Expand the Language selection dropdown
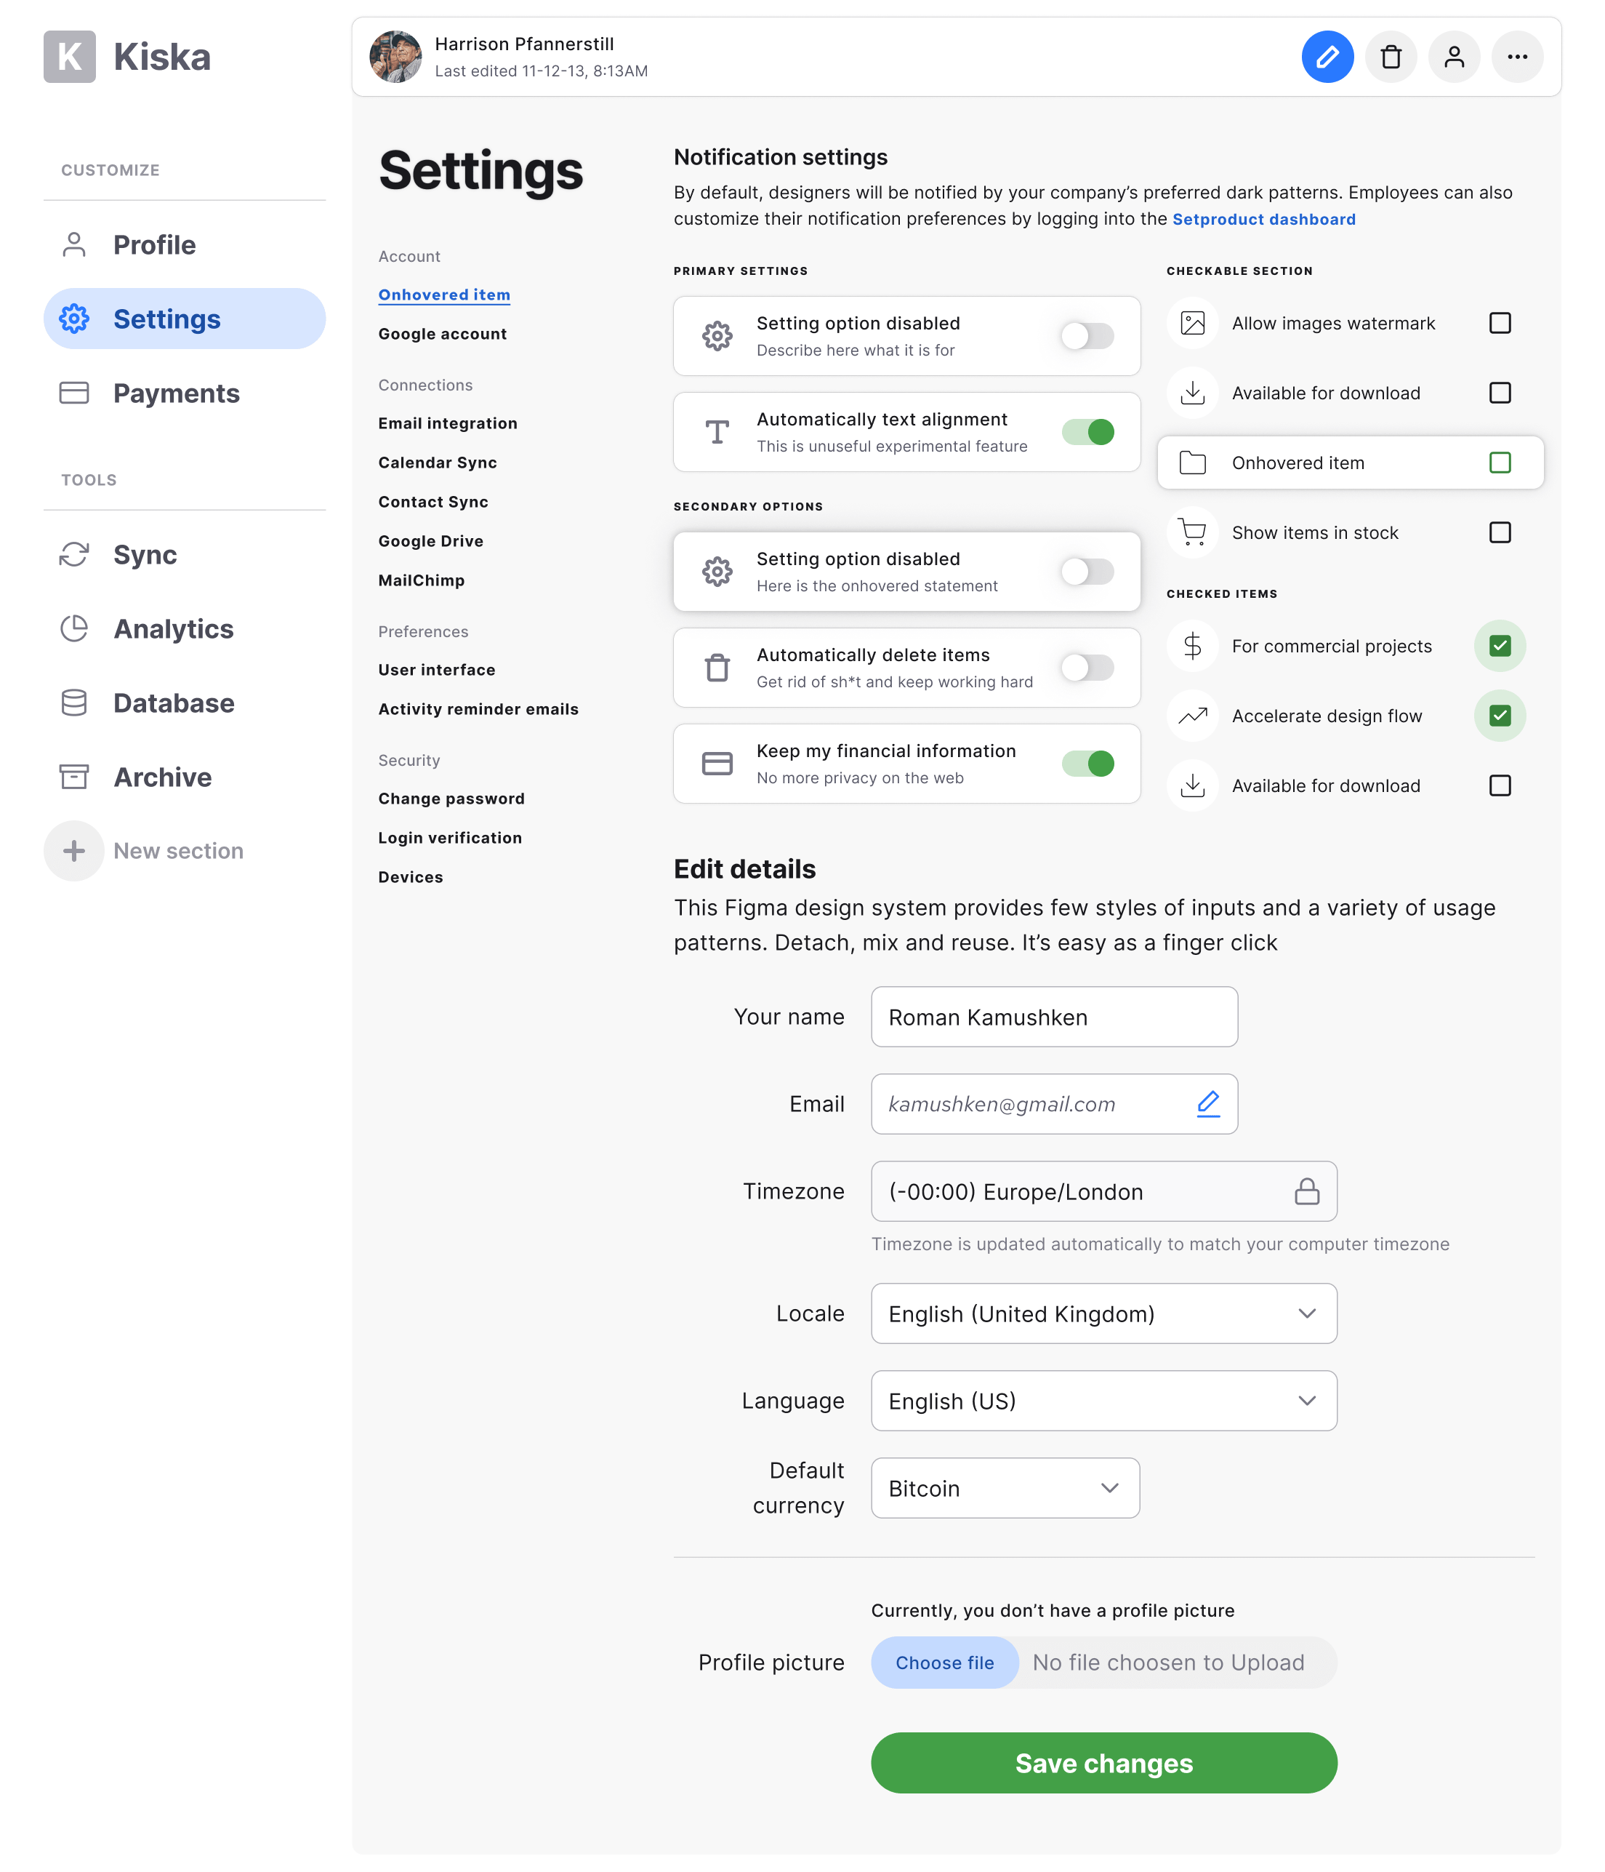Screen dimensions: 1605x1872 coord(1103,1401)
